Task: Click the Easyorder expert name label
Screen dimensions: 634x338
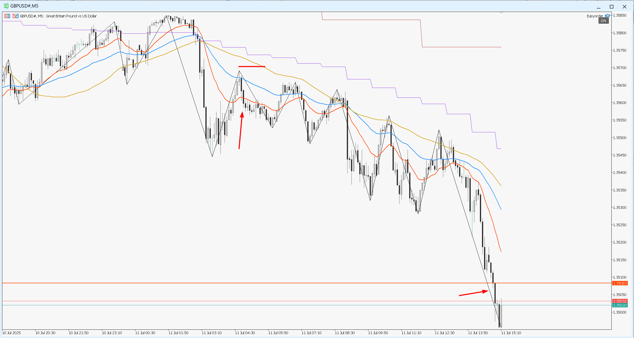Action: (x=595, y=16)
